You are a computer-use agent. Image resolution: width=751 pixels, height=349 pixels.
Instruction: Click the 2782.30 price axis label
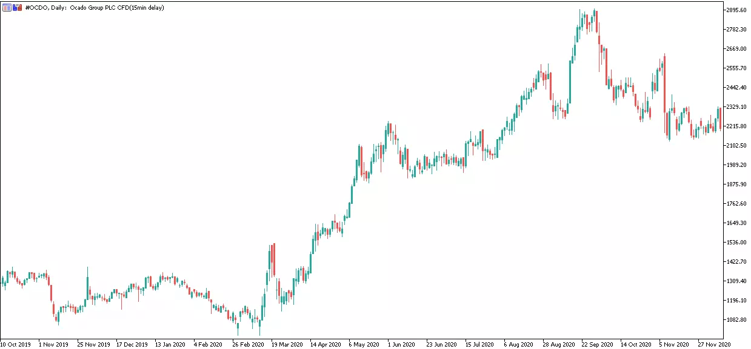click(x=736, y=30)
